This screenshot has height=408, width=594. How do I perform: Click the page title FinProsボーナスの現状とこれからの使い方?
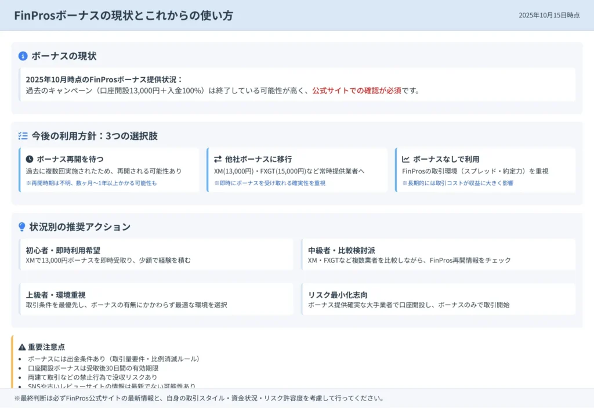124,16
